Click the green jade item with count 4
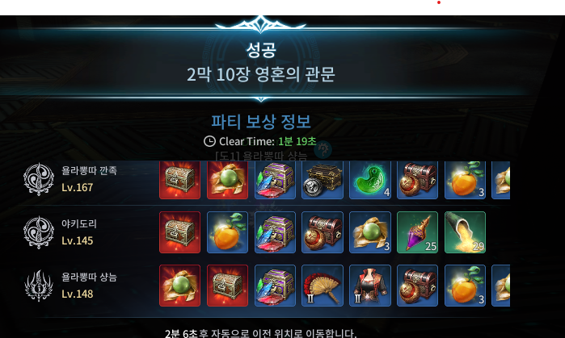Viewport: 565px width, 338px height. pos(370,179)
